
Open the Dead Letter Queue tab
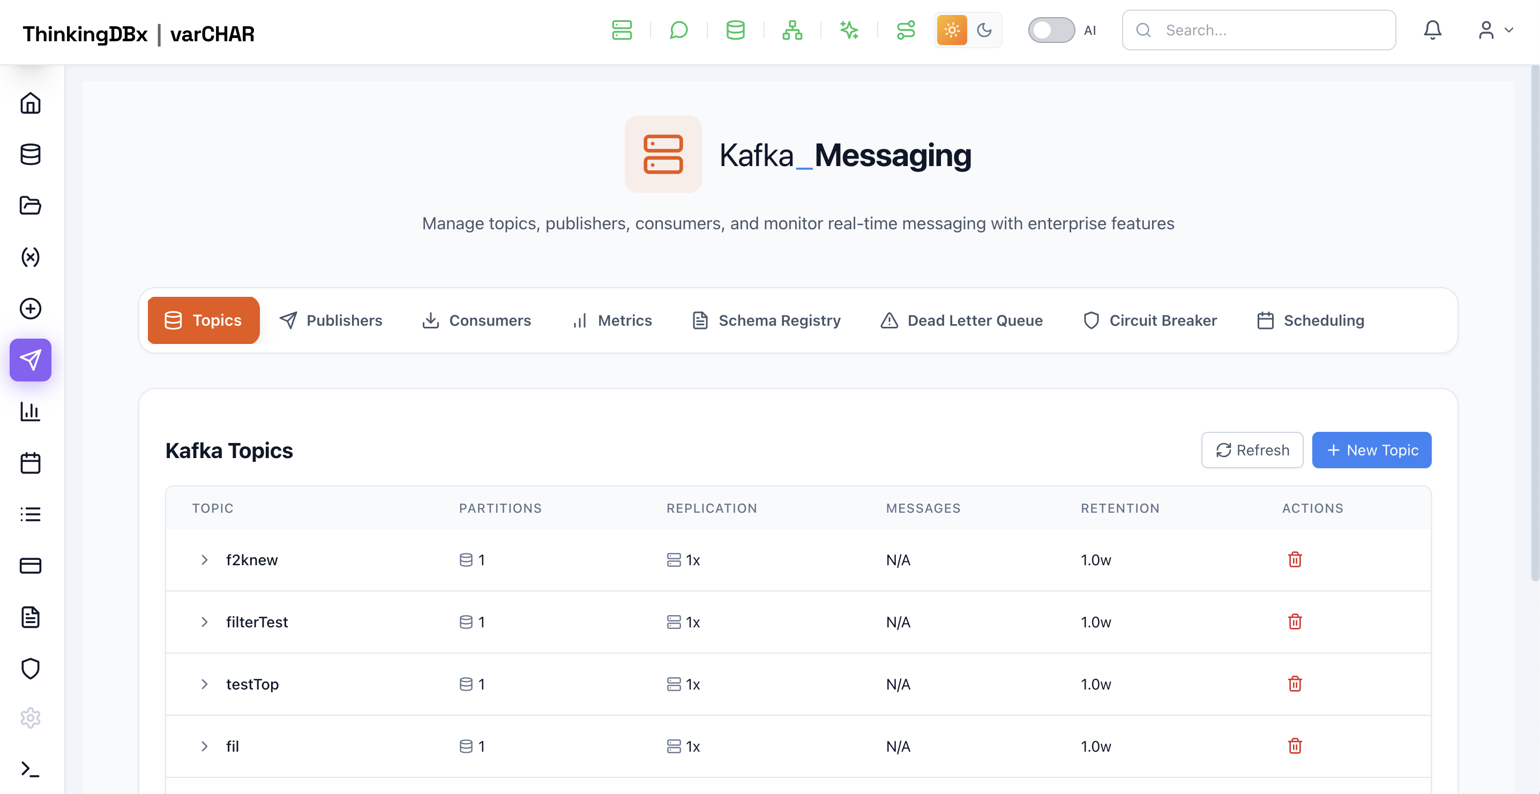point(961,320)
